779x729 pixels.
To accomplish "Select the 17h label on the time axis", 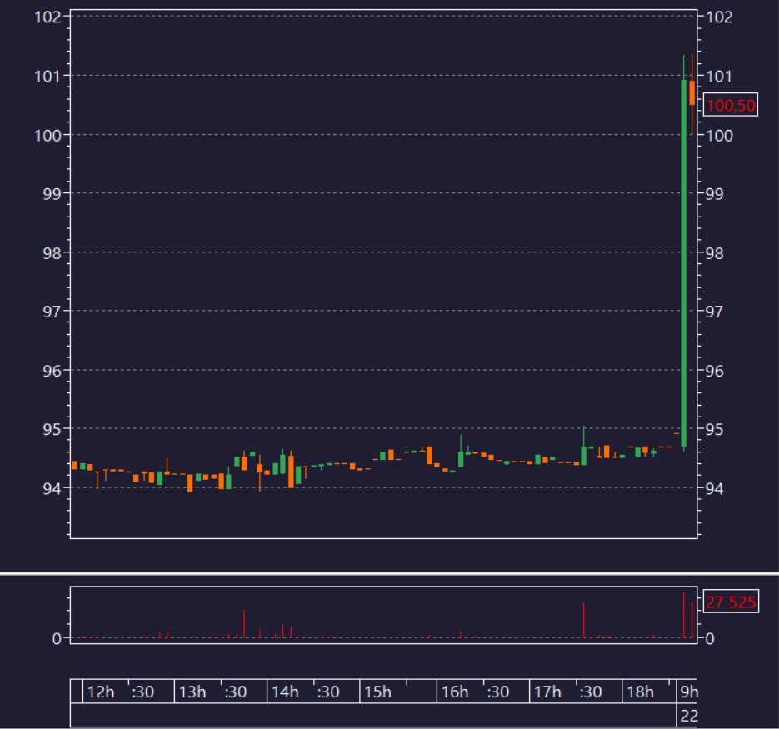I will 547,692.
